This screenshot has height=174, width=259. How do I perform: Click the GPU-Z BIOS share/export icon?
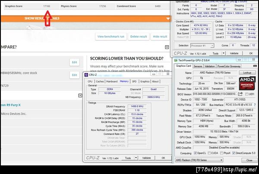point(240,94)
